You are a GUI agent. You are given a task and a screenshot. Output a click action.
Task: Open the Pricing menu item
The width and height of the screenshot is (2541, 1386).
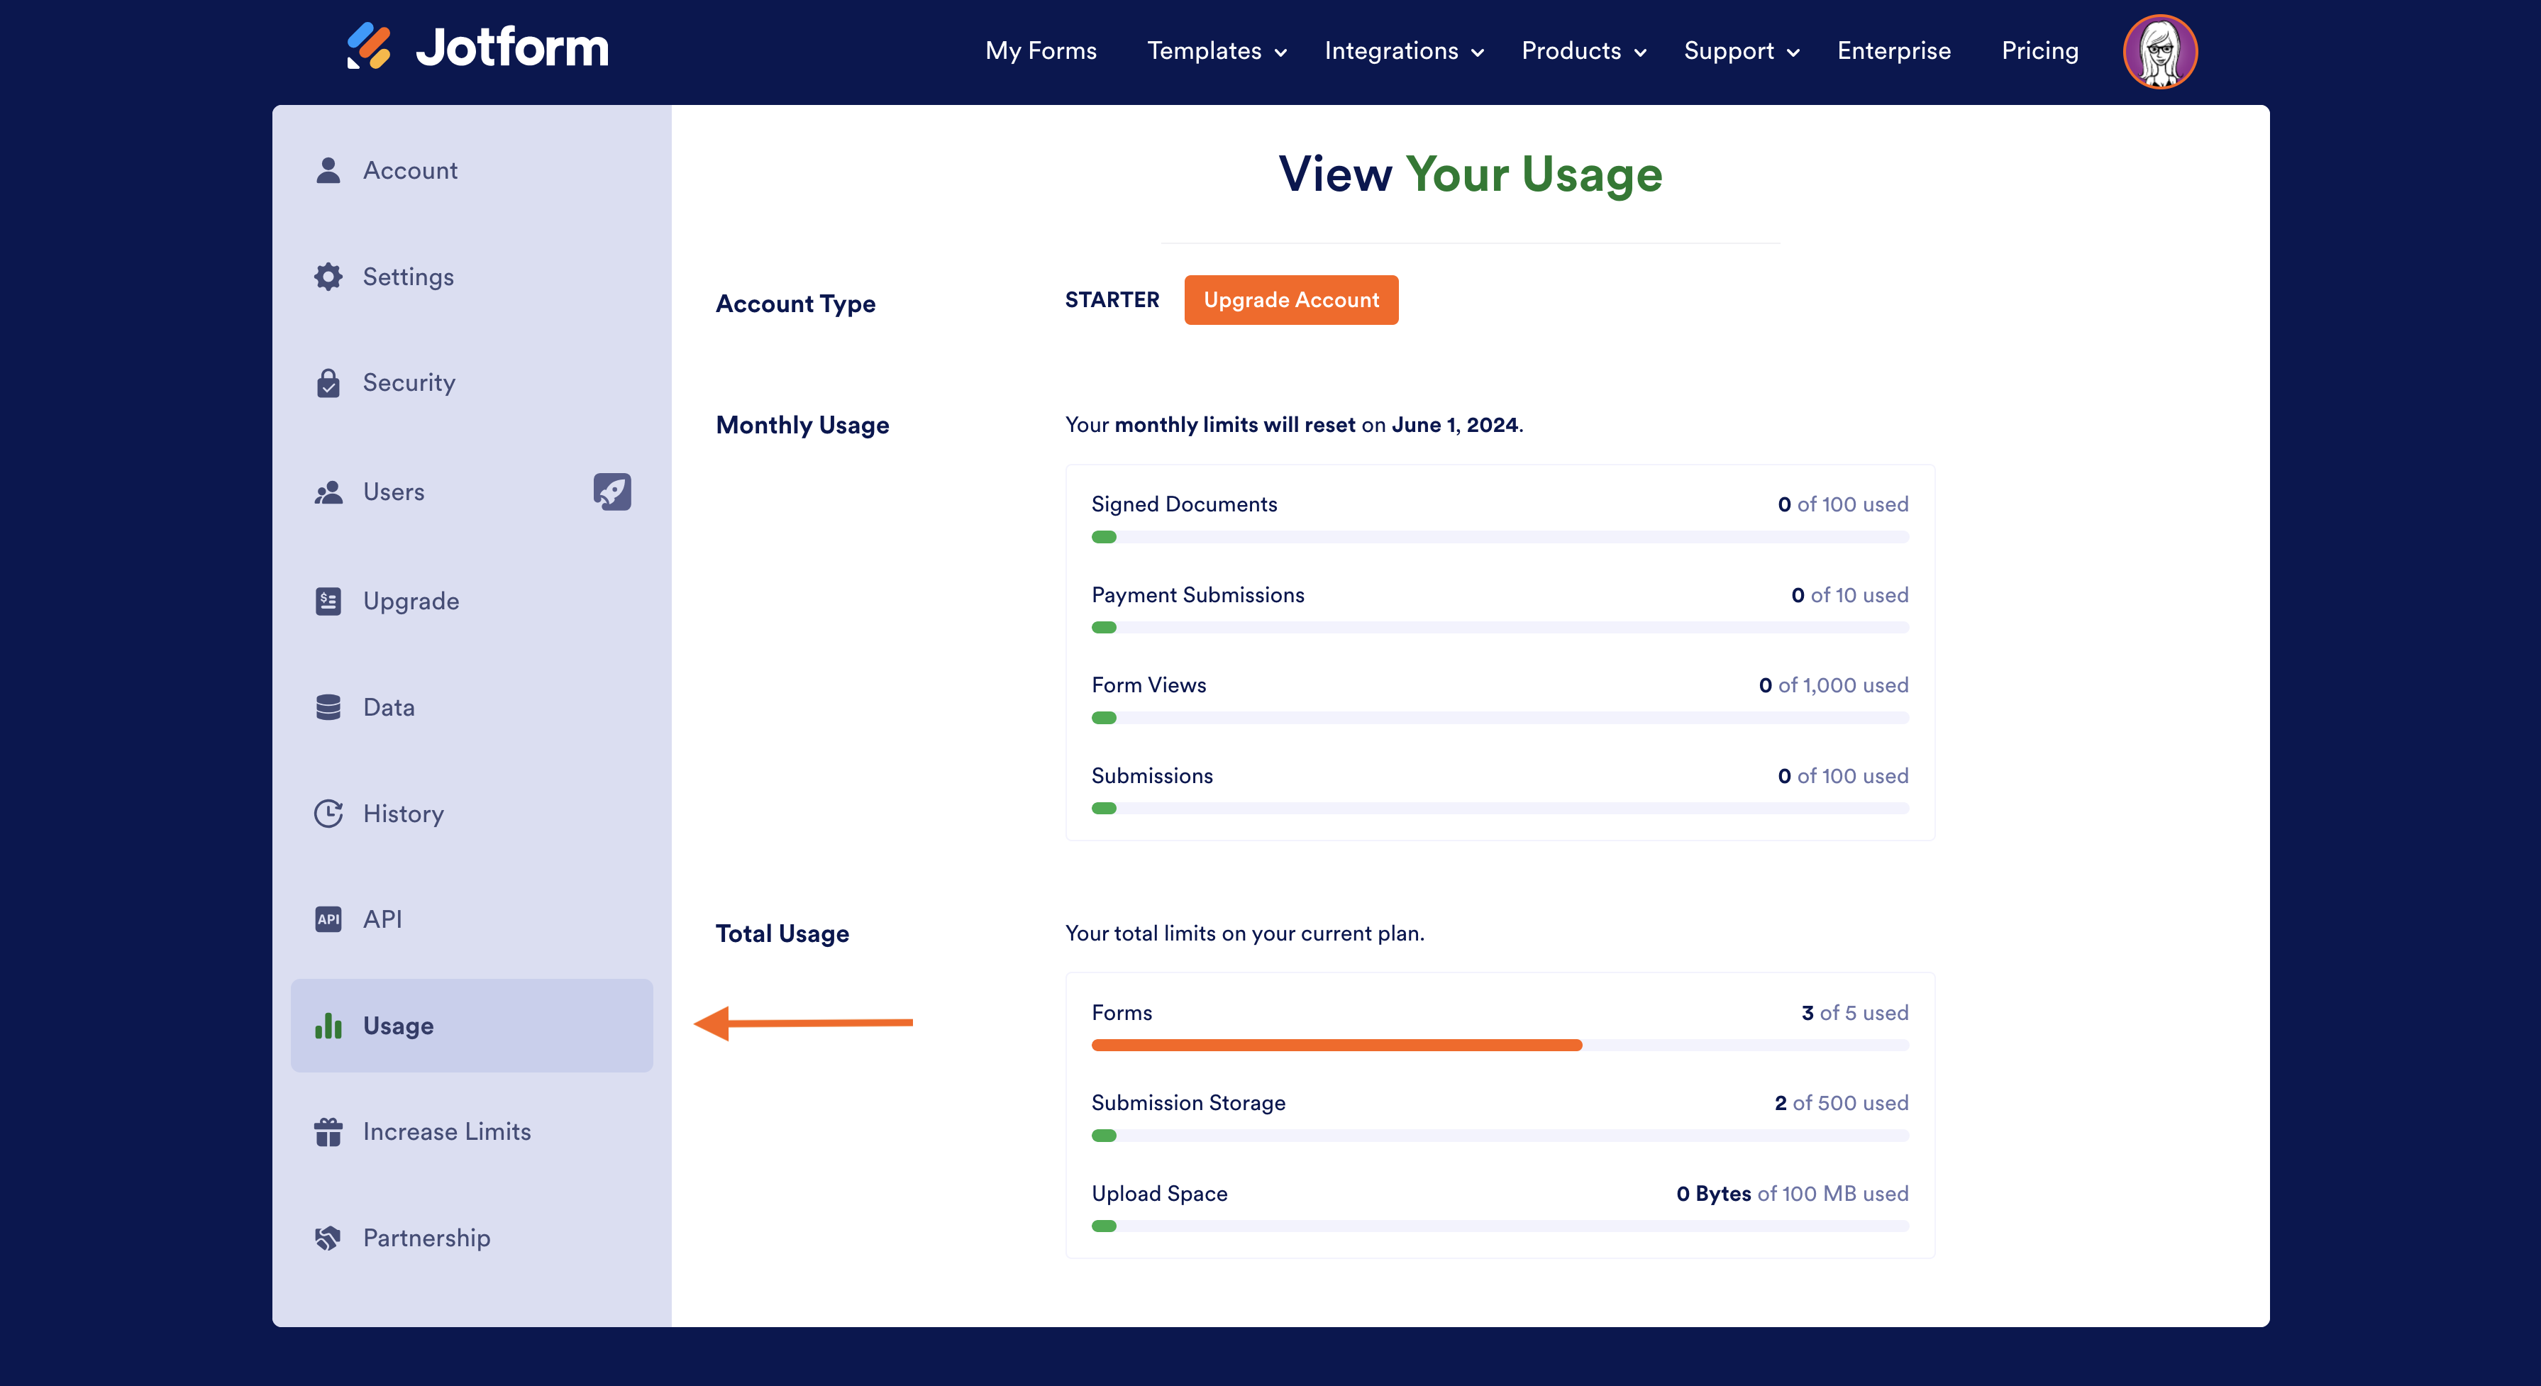2039,50
